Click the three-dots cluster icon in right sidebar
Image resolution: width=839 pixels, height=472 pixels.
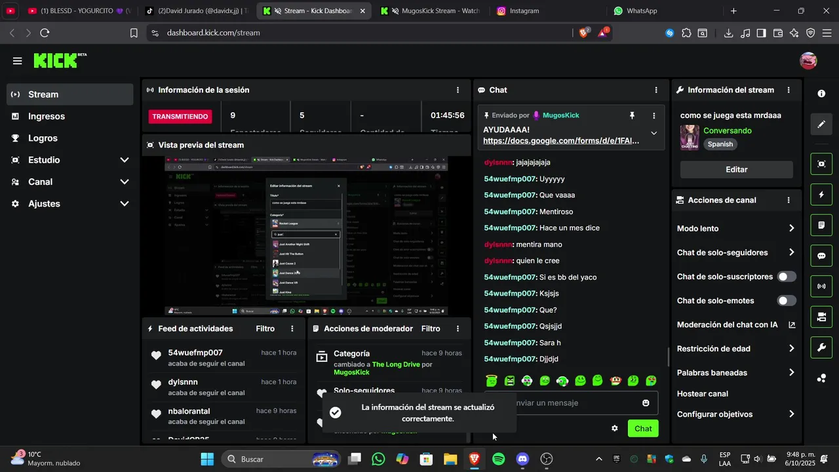(821, 378)
